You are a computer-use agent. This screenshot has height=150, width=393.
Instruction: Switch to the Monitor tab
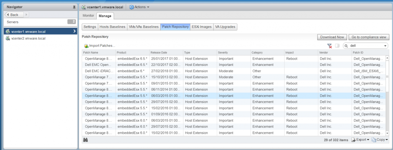click(x=88, y=16)
